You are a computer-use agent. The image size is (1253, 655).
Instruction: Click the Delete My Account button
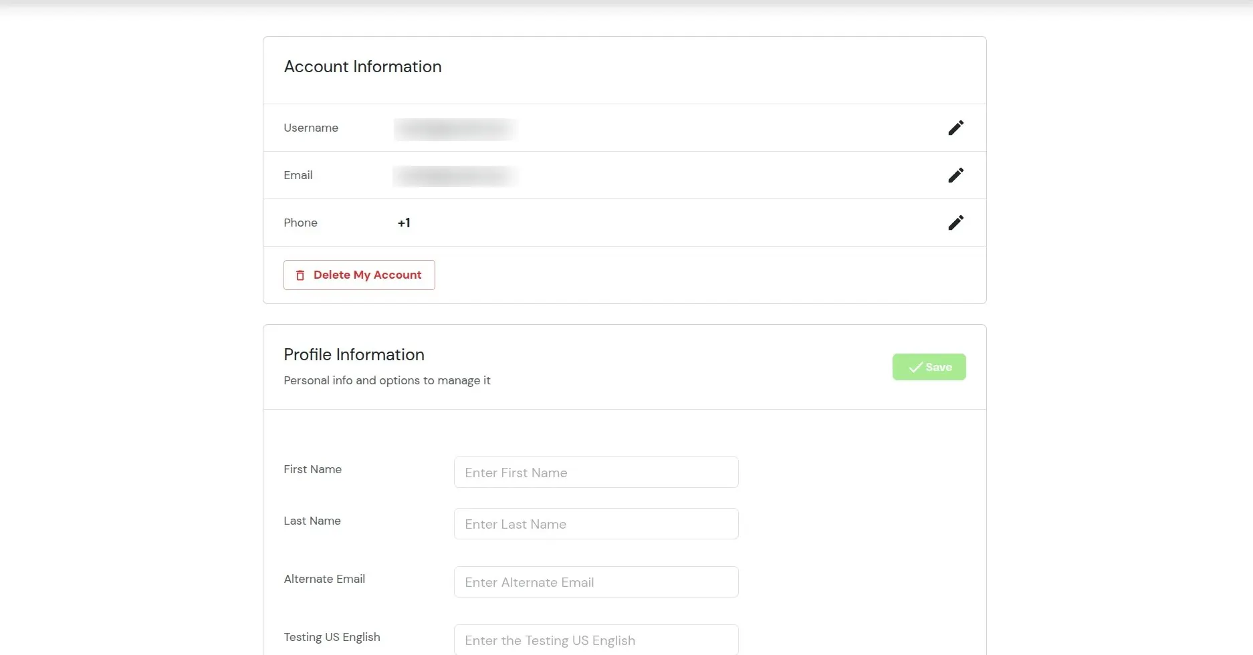coord(359,275)
